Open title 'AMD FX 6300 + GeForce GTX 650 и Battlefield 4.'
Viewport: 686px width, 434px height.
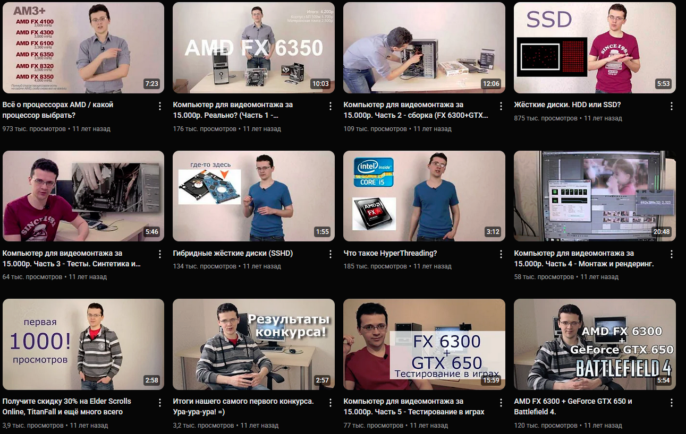pyautogui.click(x=573, y=406)
